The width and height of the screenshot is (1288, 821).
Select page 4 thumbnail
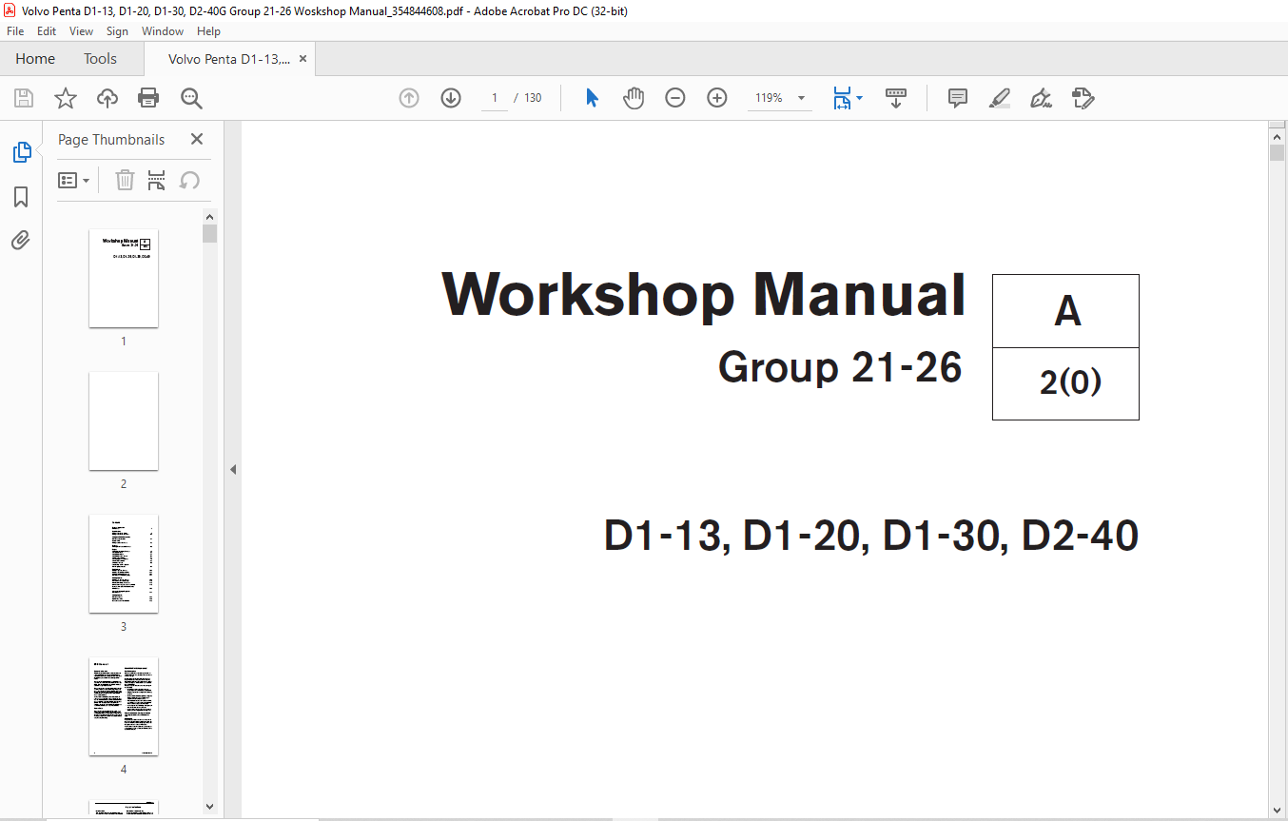point(124,706)
